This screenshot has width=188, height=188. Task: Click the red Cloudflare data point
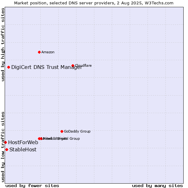point(73,65)
